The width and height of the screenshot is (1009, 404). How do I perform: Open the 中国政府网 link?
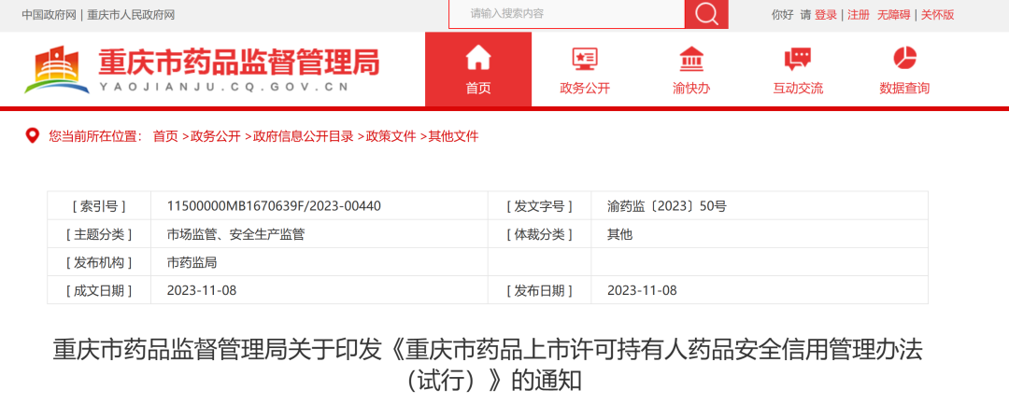click(49, 14)
